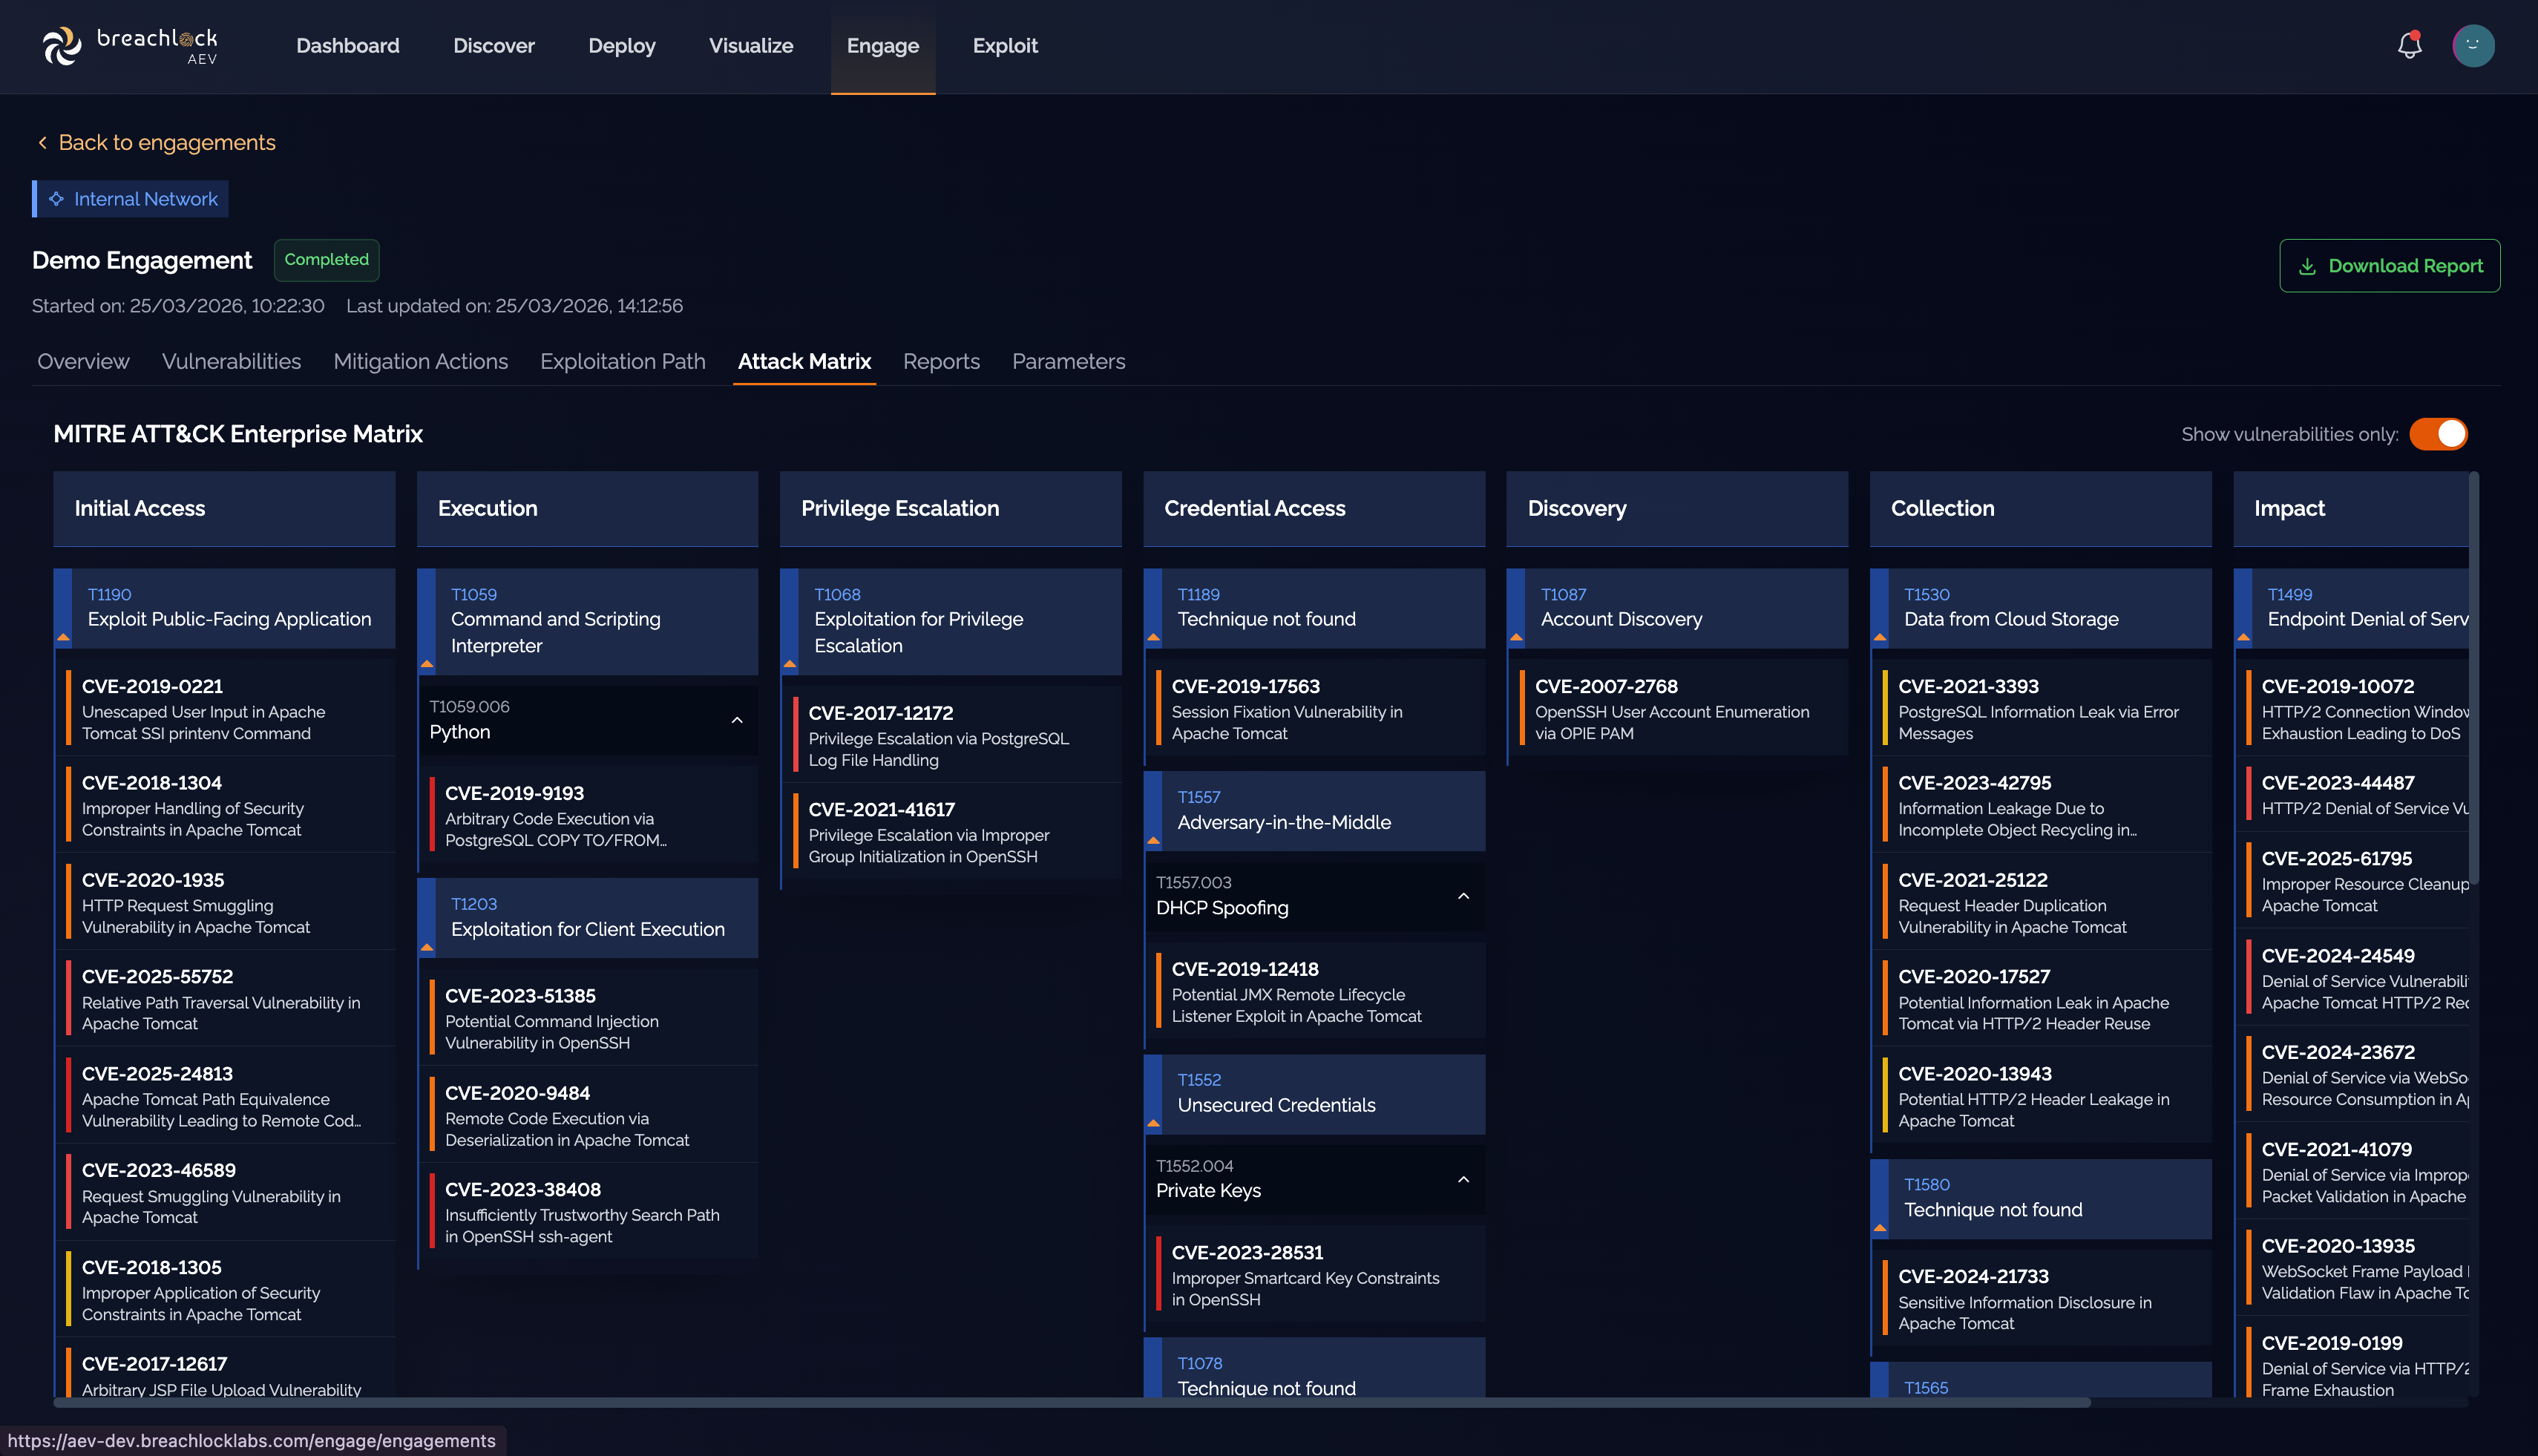Click the breachlock AEV logo
This screenshot has height=1456, width=2538.
point(129,46)
